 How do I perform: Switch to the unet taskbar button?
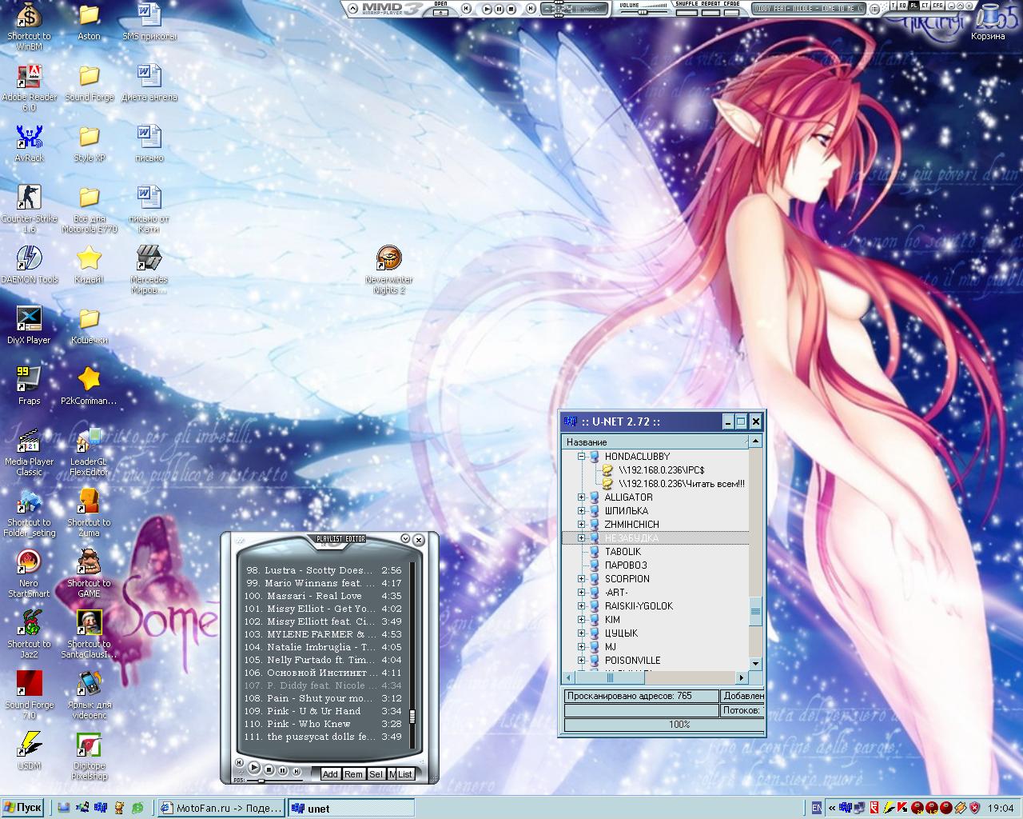[351, 808]
